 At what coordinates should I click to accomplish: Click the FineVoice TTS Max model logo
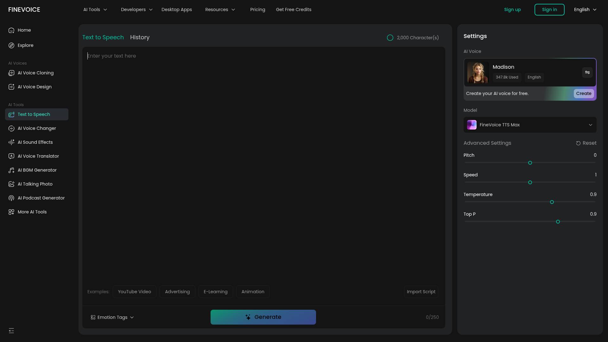pos(472,125)
